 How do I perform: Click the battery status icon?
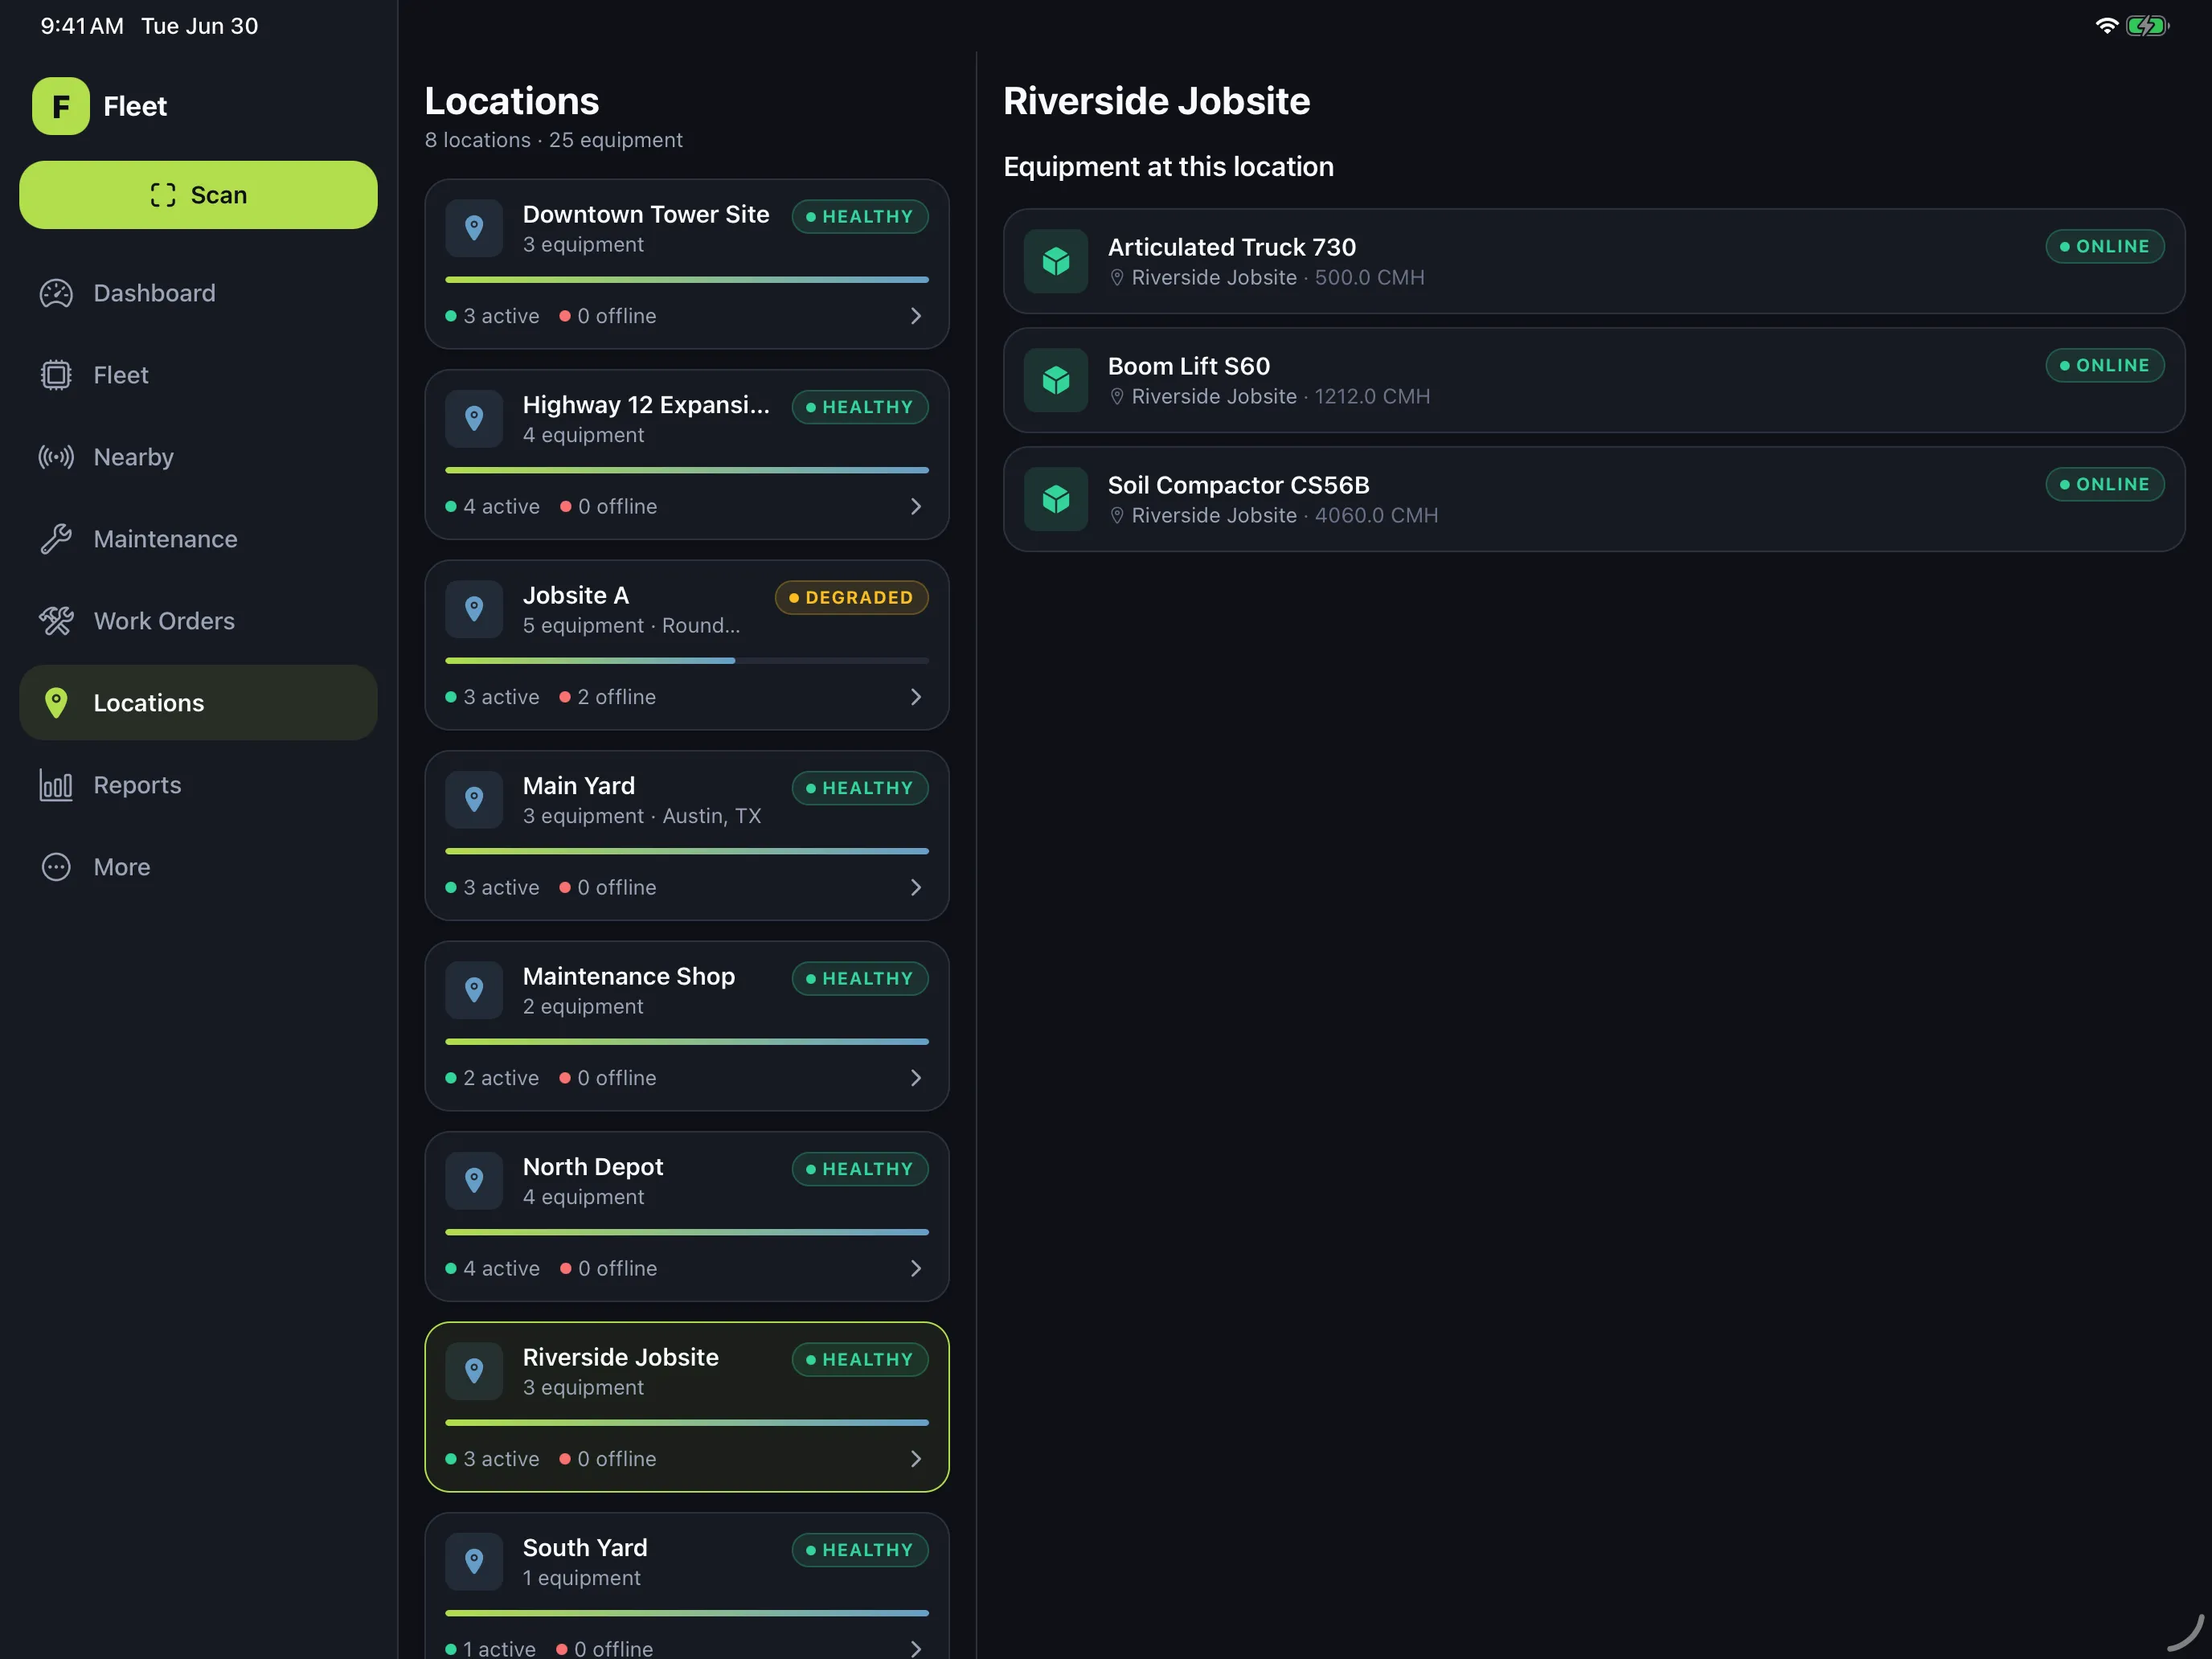tap(2148, 26)
